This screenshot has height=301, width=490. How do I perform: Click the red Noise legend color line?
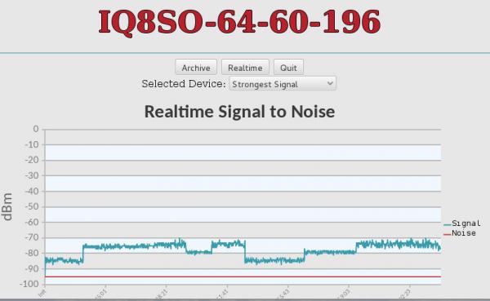click(x=448, y=234)
